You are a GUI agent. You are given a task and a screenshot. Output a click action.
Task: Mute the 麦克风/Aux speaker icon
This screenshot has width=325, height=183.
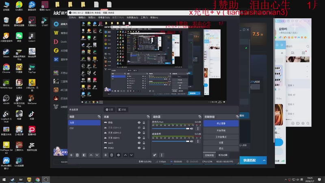(x=192, y=129)
